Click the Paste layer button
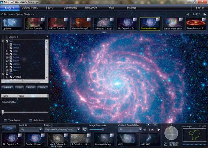 [31, 88]
